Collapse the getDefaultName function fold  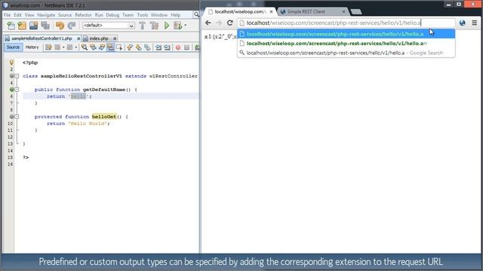coord(17,90)
